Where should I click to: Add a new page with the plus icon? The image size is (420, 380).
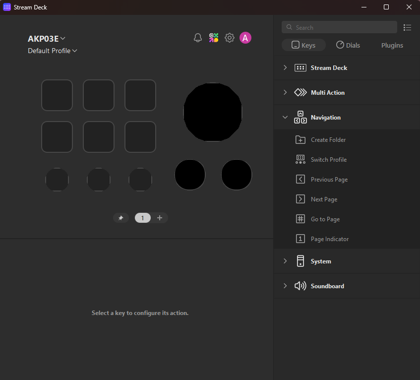click(160, 218)
